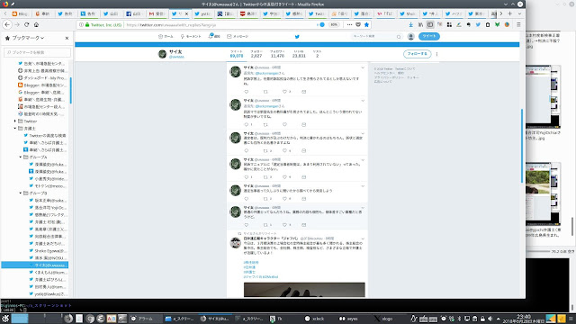Screen dimensions: 576x324
Task: Open the メッセージ navigation item
Action: click(x=238, y=36)
